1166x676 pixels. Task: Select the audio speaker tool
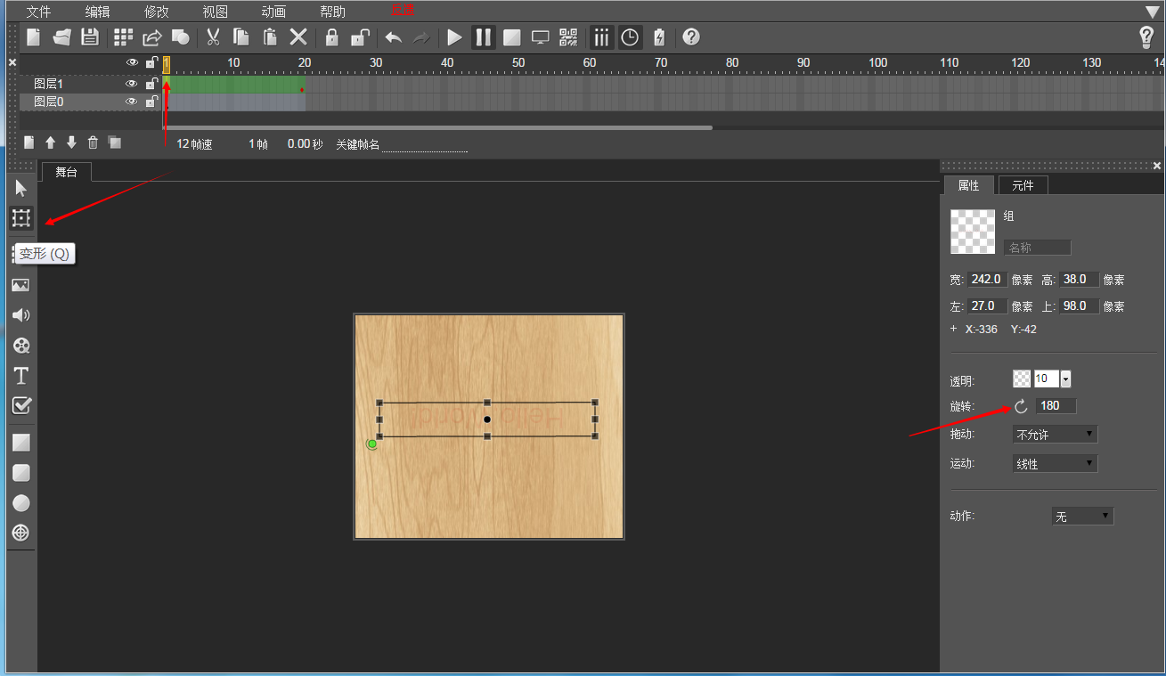point(21,314)
